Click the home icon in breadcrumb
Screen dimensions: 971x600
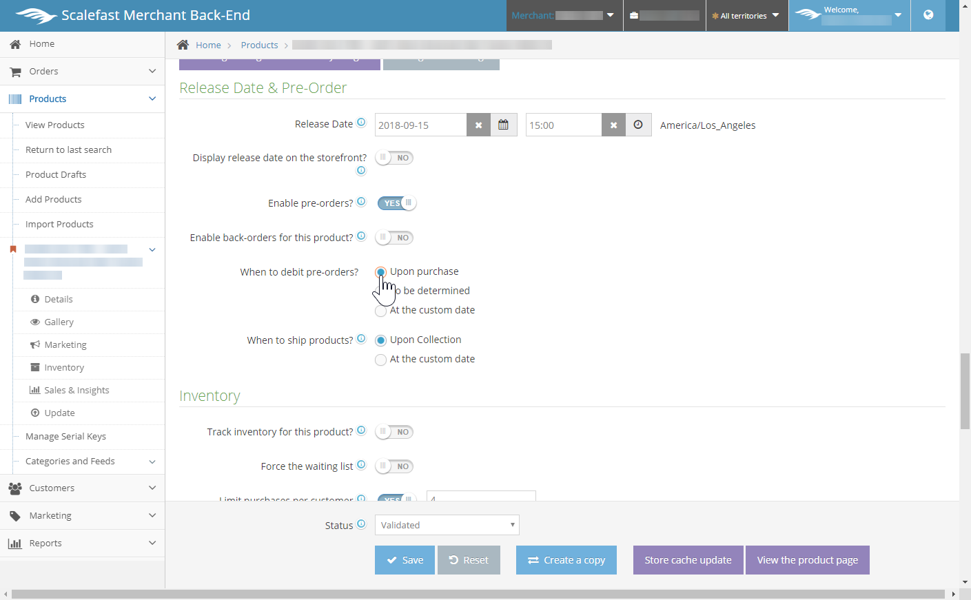(183, 45)
